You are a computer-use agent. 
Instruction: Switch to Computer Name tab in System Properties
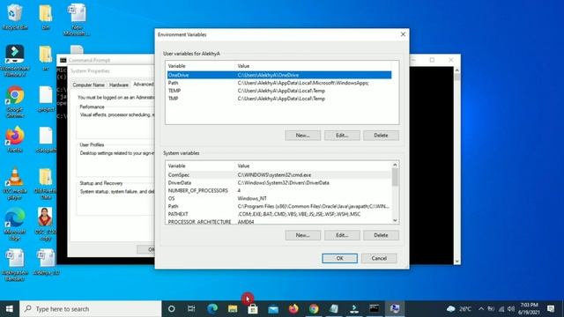coord(88,85)
